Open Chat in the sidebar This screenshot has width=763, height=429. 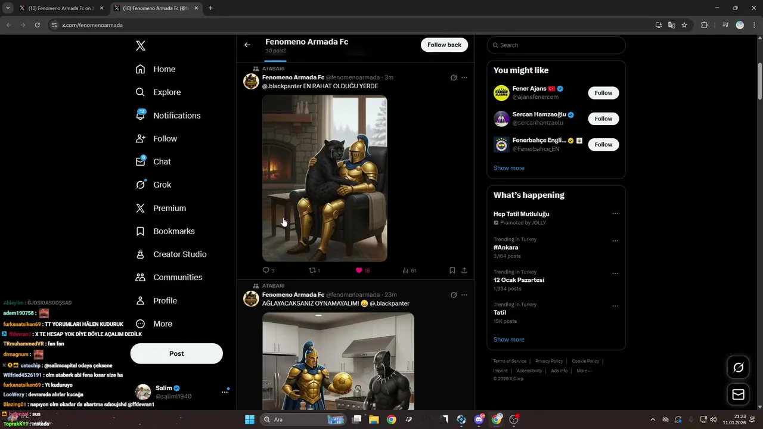point(153,161)
